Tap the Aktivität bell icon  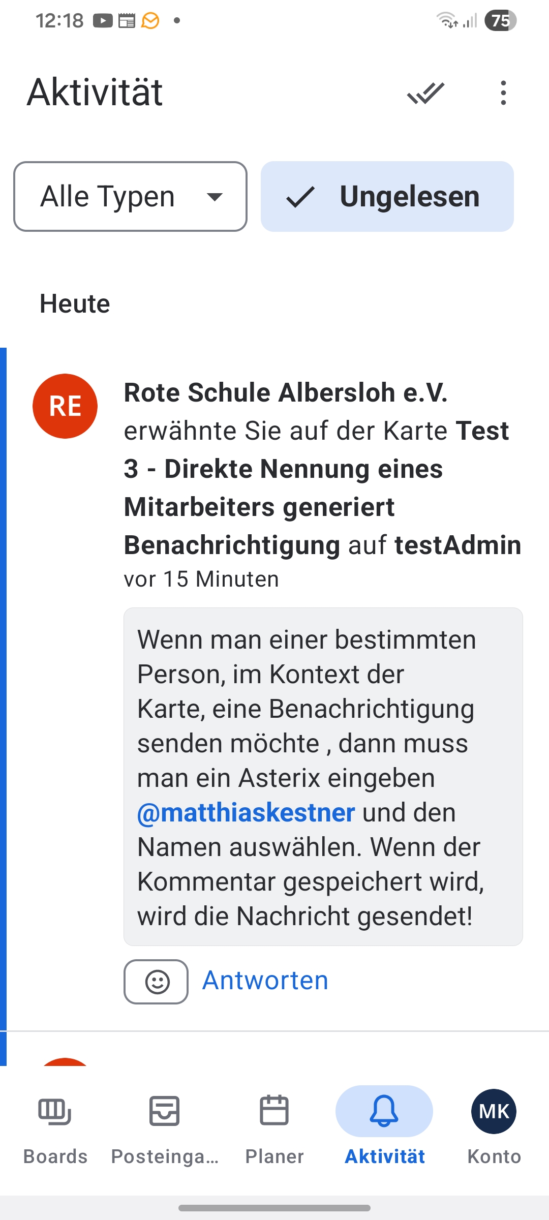tap(384, 1111)
